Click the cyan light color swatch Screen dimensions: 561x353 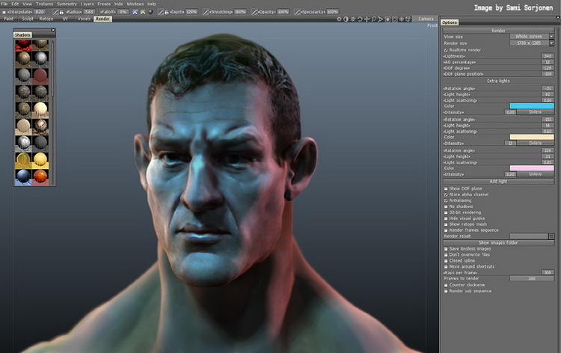[x=531, y=105]
